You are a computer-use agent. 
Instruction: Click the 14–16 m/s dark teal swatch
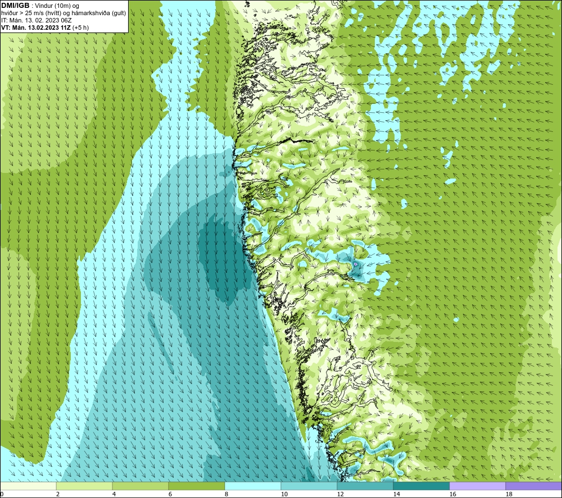point(422,486)
